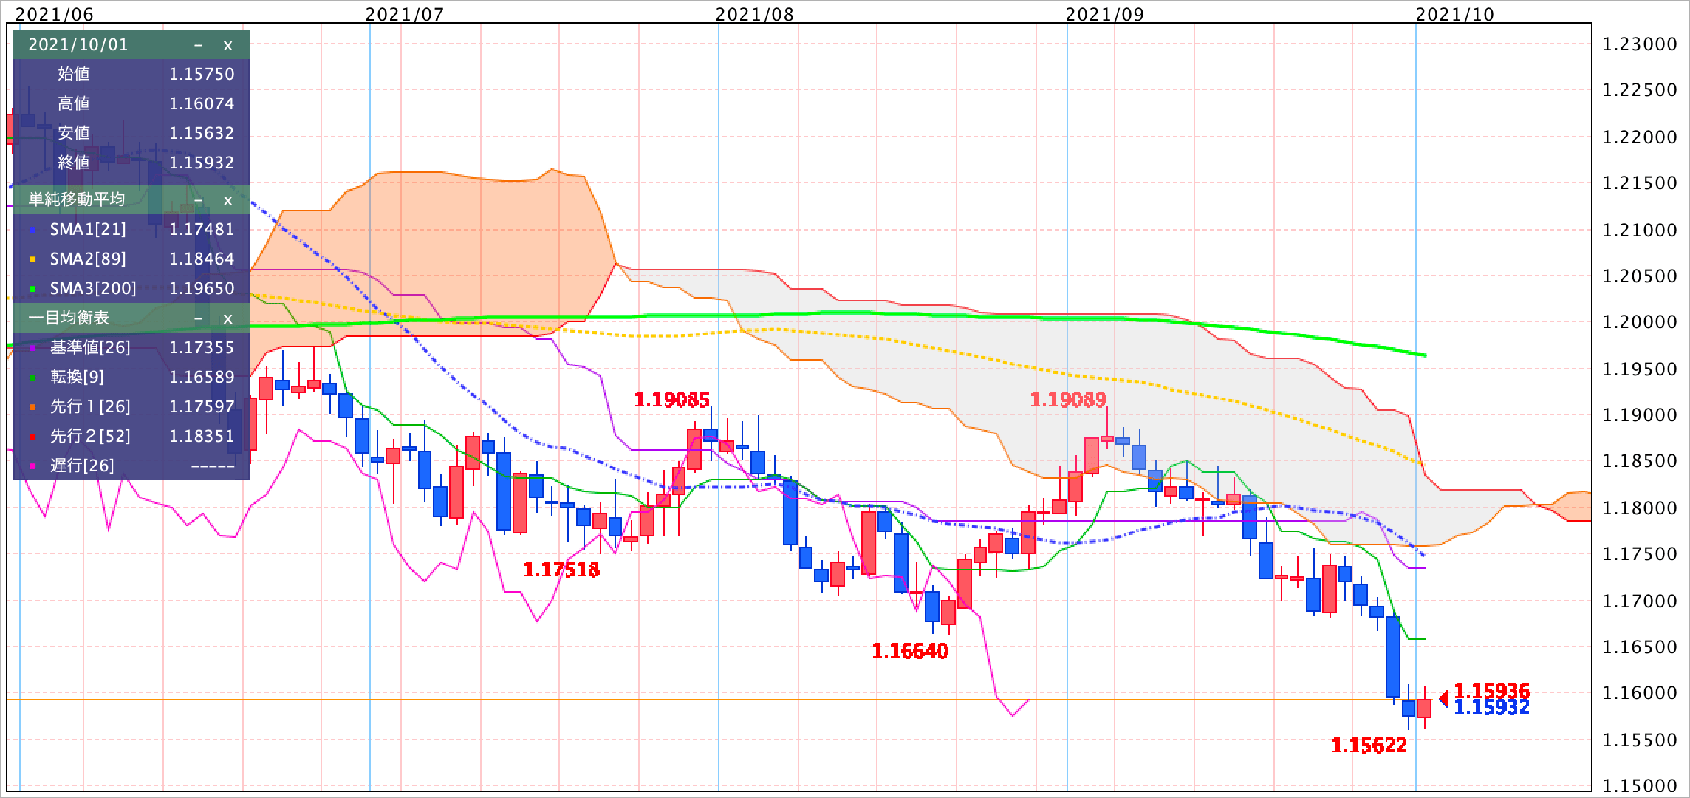The image size is (1690, 798).
Task: Click the 始値 value 1.15750
Action: [202, 75]
